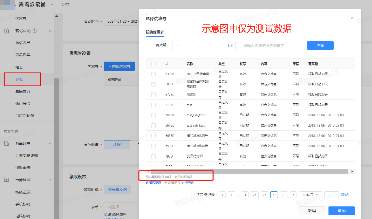
Task: Click the gift icon beside 转化活动
Action: click(7, 30)
